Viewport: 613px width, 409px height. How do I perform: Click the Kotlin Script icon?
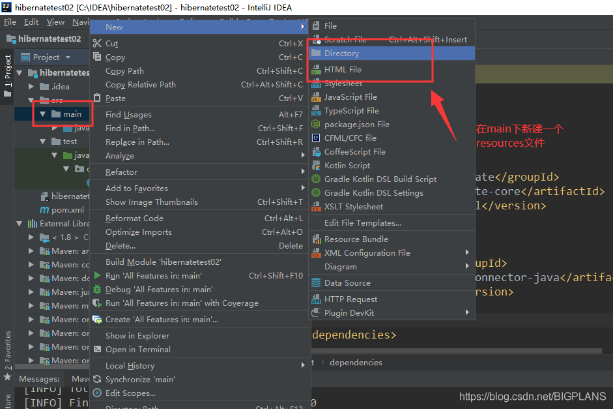tap(316, 166)
